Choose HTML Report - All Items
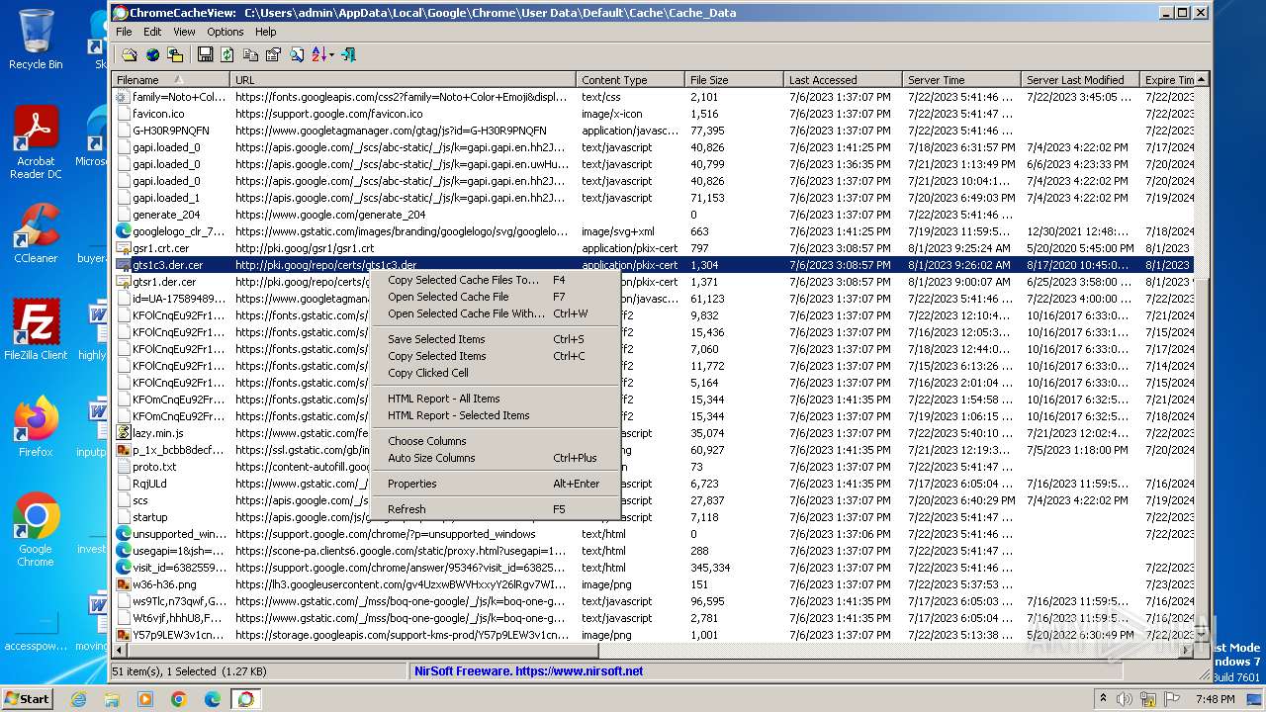Screen dimensions: 1266x712 (496, 399)
